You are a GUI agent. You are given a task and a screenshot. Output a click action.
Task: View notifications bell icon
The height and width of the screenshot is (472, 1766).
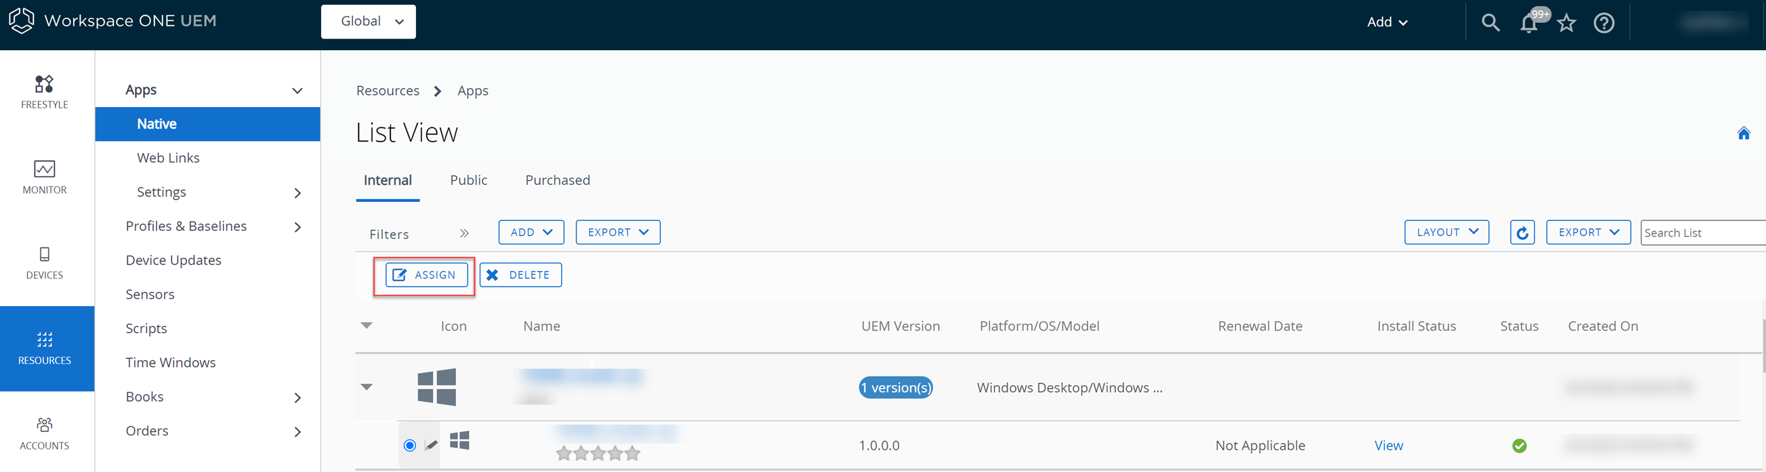click(x=1529, y=24)
